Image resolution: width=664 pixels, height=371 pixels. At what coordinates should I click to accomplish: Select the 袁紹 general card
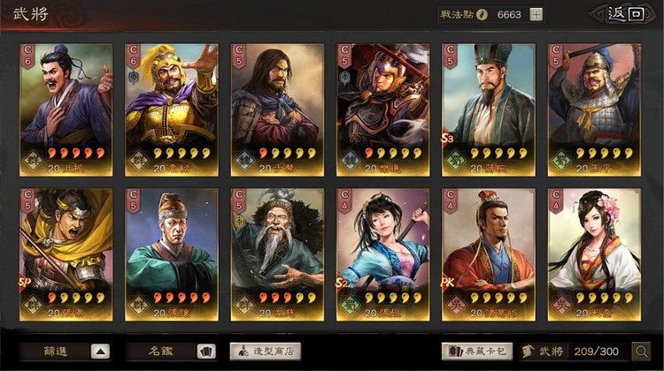(x=172, y=110)
